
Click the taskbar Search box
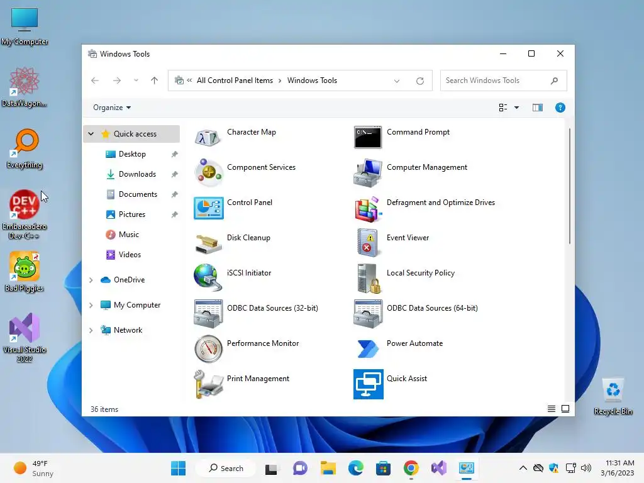coord(226,468)
